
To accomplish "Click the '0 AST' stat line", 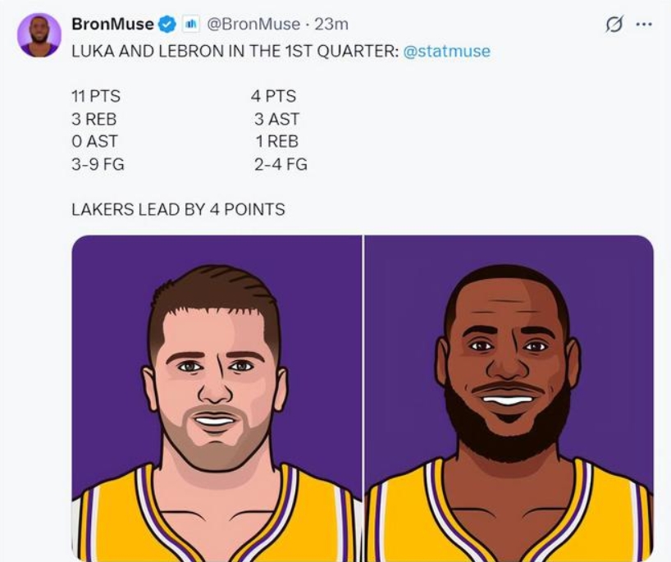I will (94, 141).
